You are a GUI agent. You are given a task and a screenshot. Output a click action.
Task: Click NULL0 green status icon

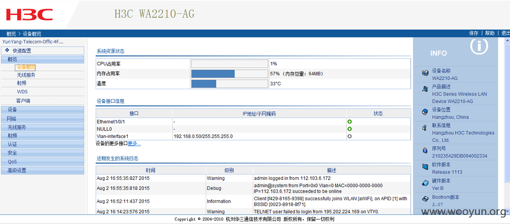[349, 129]
